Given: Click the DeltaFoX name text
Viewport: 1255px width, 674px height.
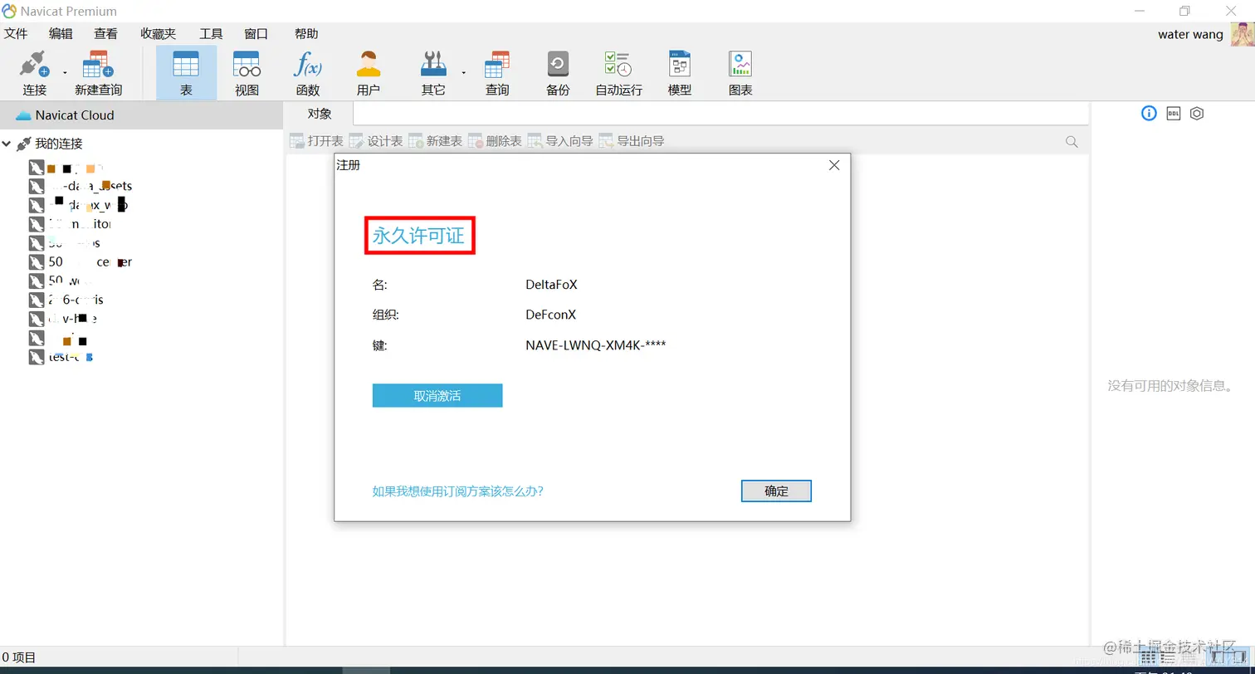Looking at the screenshot, I should tap(551, 285).
